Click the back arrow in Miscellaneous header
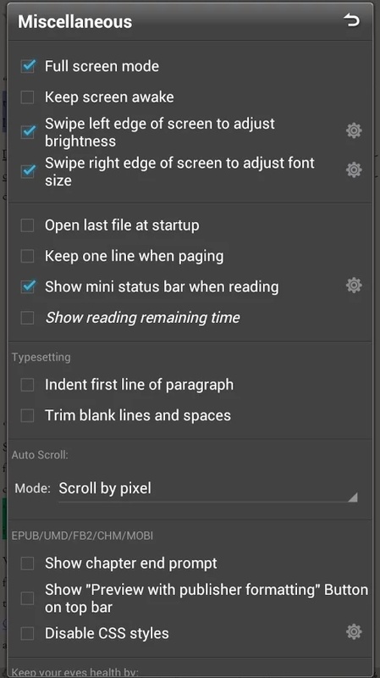This screenshot has height=678, width=380. (351, 20)
